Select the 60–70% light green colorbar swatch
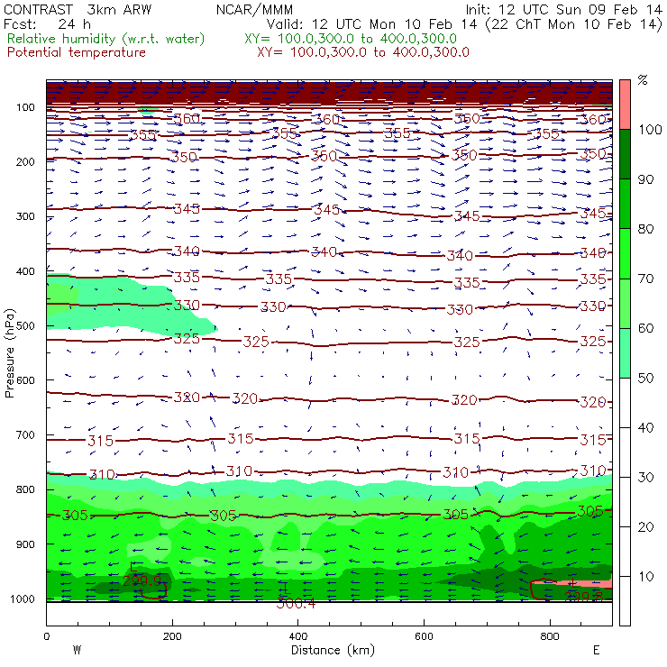 pyautogui.click(x=625, y=303)
